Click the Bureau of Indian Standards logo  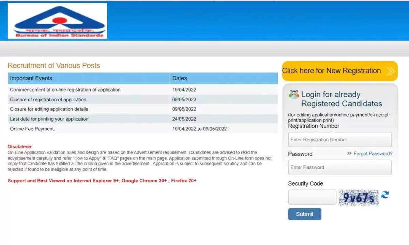click(x=57, y=21)
